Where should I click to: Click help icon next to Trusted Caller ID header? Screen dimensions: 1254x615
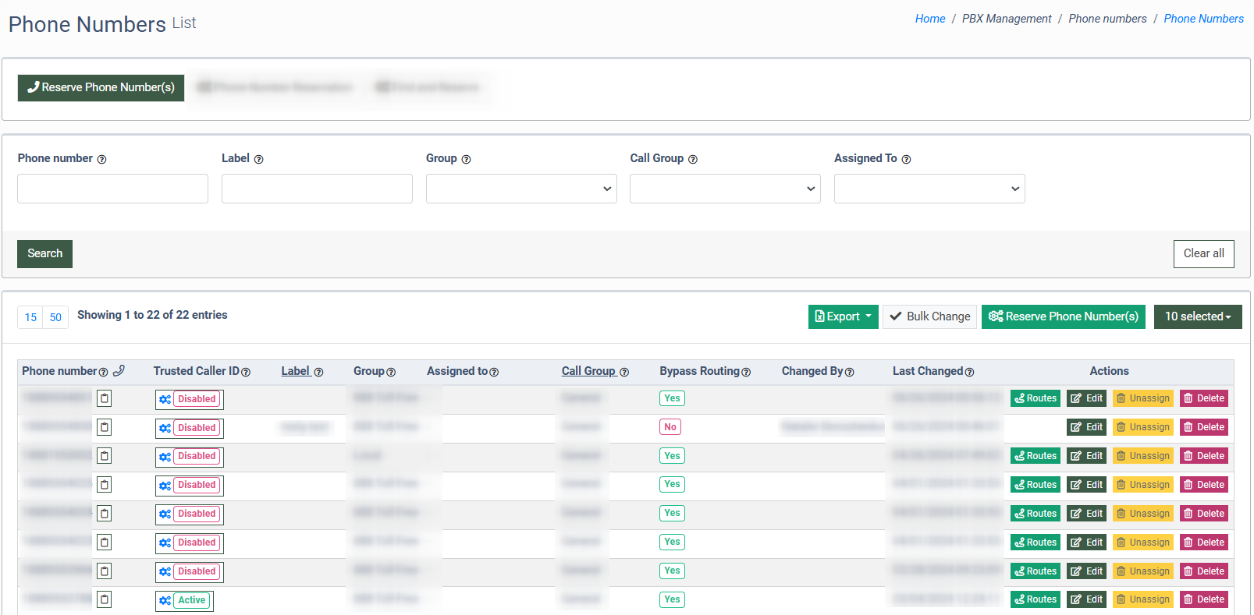246,372
